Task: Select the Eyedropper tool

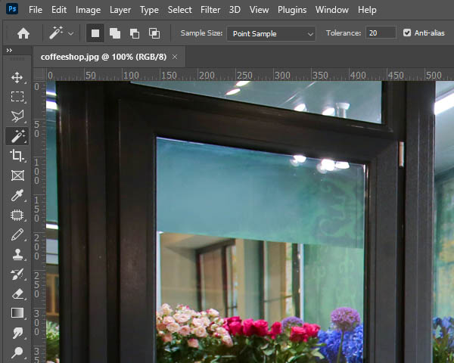Action: pyautogui.click(x=17, y=195)
